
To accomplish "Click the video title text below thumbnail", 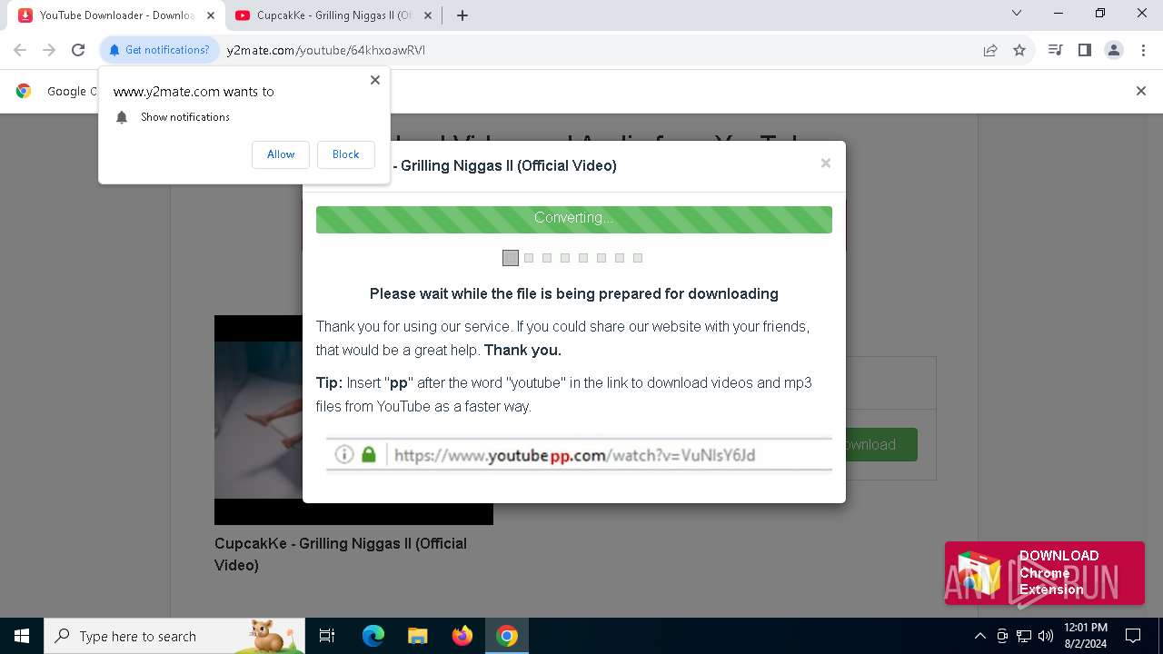I will coord(341,554).
